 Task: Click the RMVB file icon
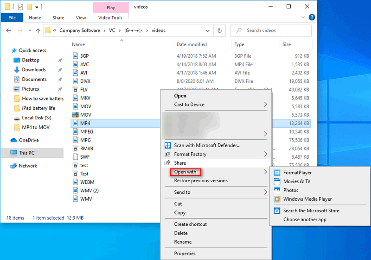[75, 149]
